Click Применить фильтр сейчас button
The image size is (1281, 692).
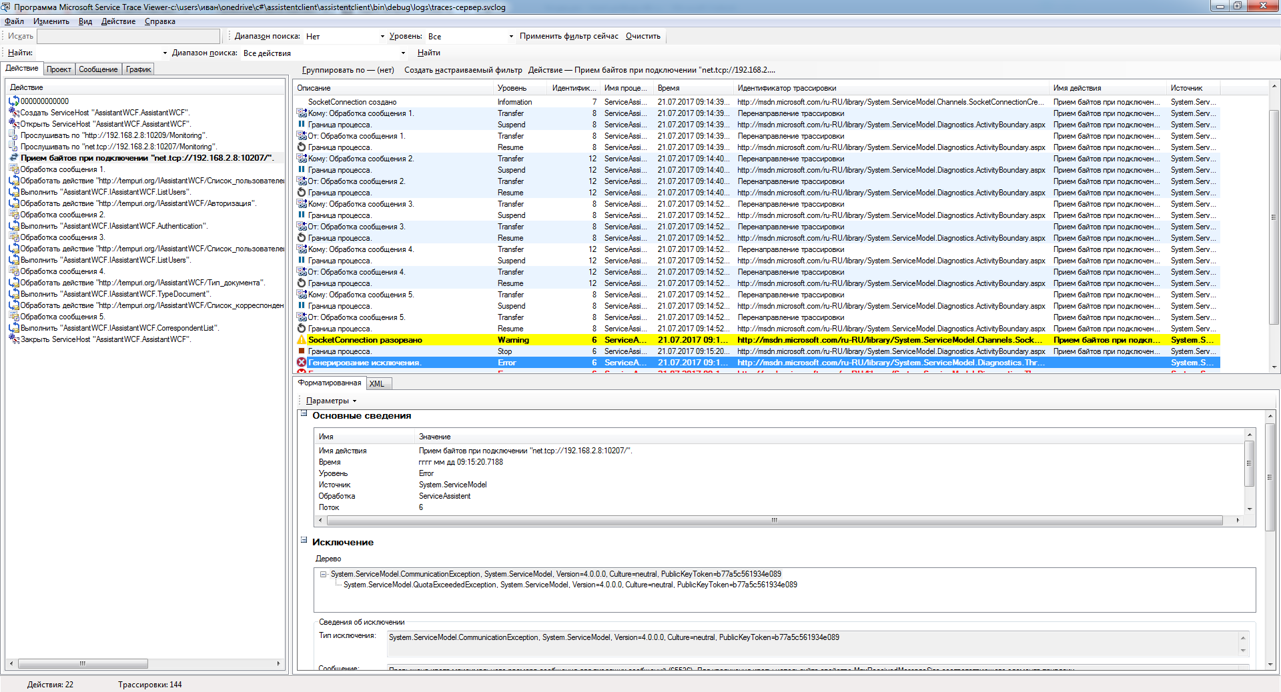569,36
